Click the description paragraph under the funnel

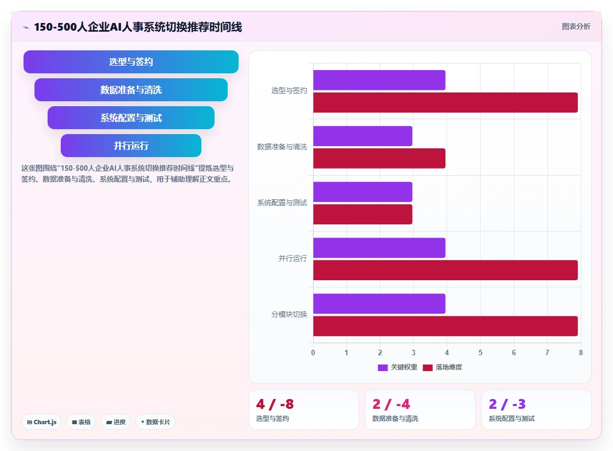[128, 174]
